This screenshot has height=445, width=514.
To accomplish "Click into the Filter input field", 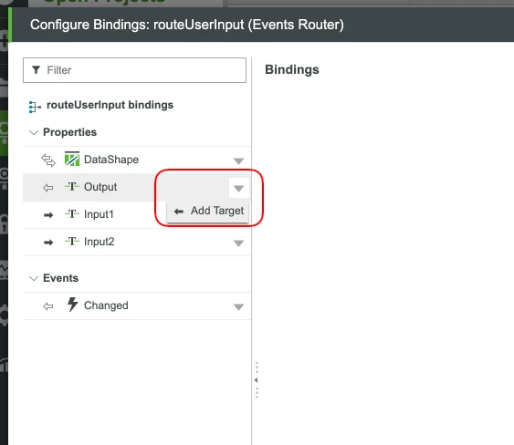I will point(134,70).
